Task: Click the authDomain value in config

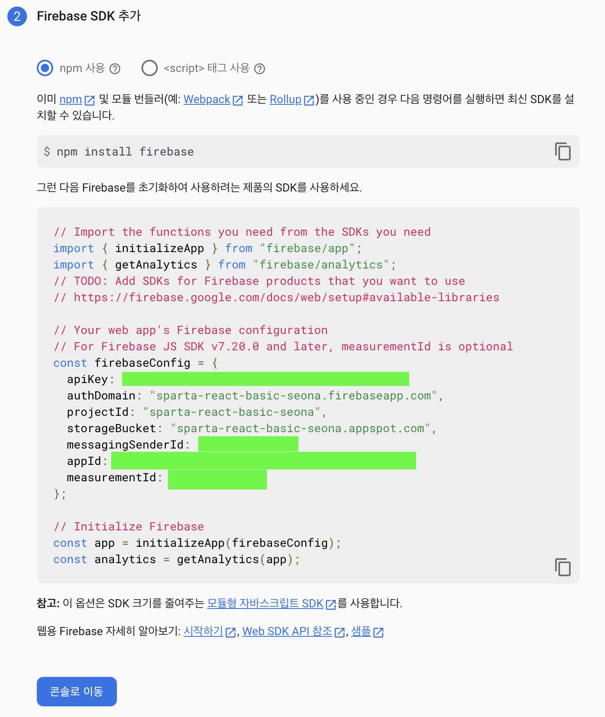Action: click(294, 396)
